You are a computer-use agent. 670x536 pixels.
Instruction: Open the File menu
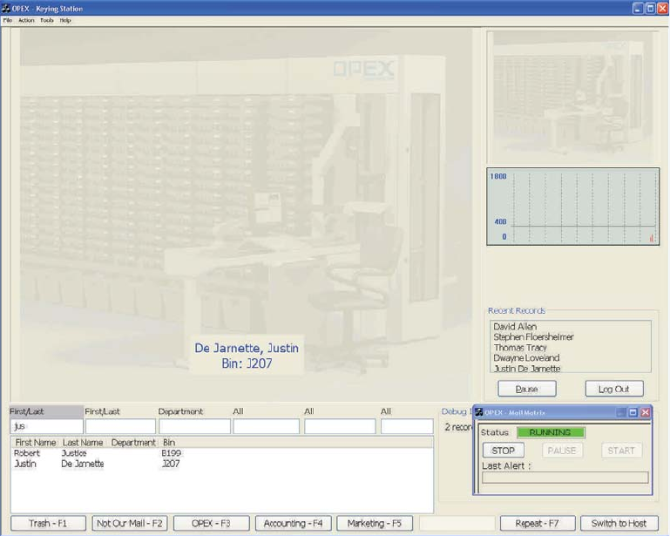pyautogui.click(x=8, y=20)
